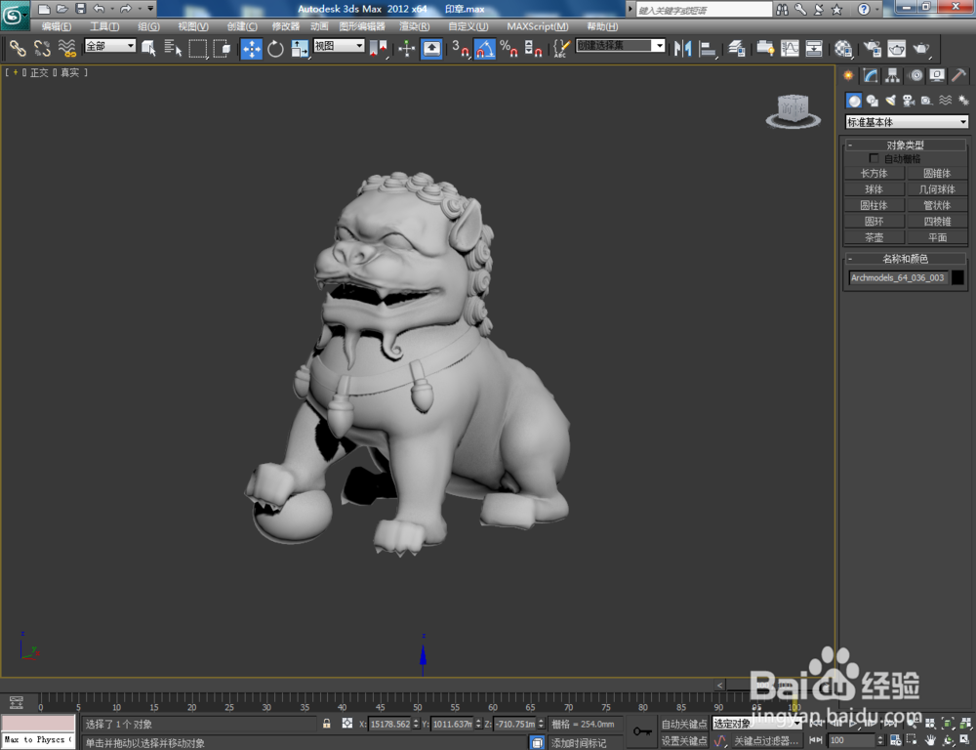976x750 pixels.
Task: Click the ViewCube in the viewport
Action: click(793, 111)
